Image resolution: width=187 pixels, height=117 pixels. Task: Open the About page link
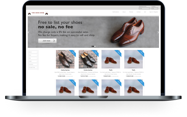coord(124,12)
